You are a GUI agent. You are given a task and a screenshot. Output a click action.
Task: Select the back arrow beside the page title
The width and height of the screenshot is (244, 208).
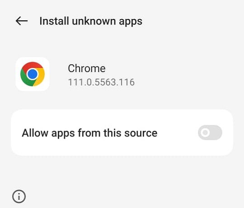22,21
